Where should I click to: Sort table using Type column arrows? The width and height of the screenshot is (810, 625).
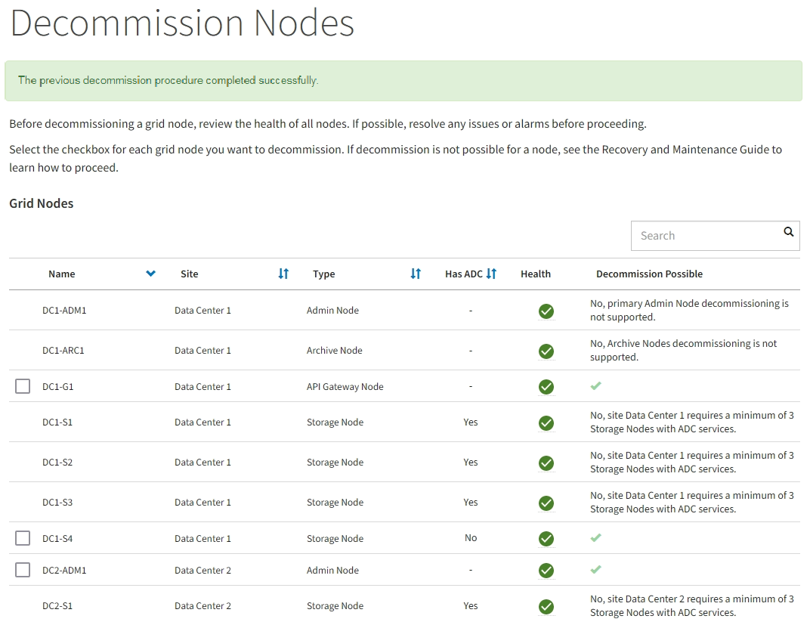pyautogui.click(x=416, y=274)
